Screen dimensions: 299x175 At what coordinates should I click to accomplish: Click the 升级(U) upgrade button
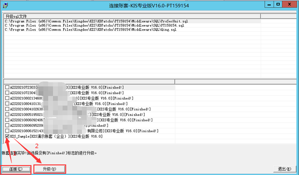click(x=50, y=169)
